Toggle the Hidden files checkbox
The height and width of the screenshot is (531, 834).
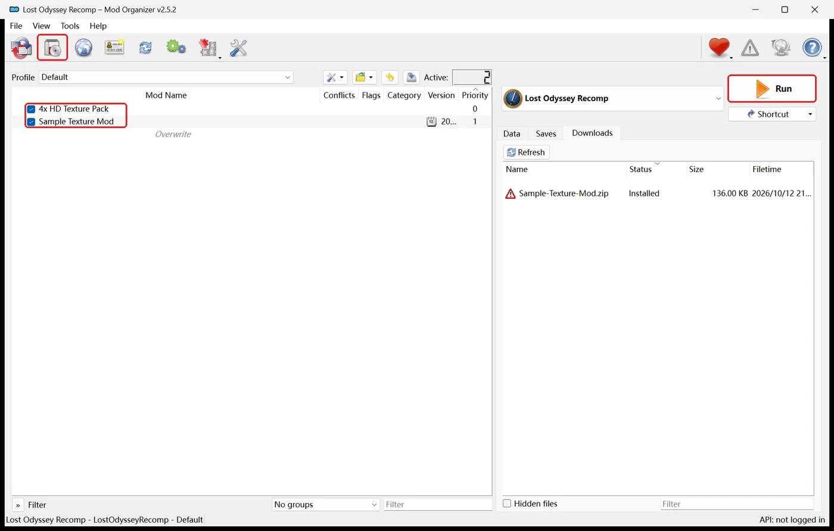507,504
